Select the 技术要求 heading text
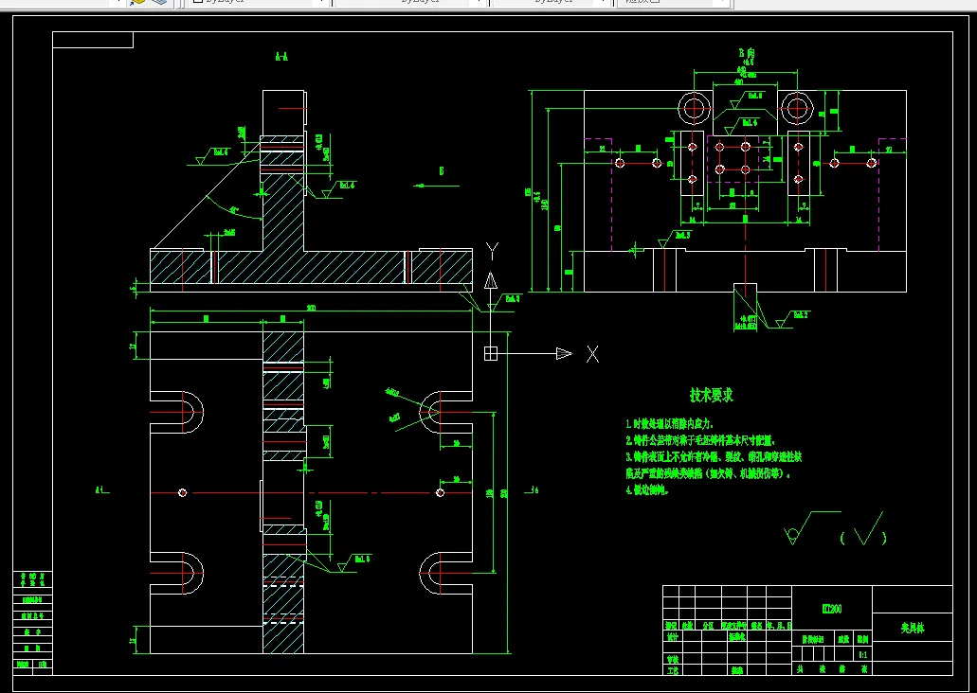977x693 pixels. coord(711,395)
